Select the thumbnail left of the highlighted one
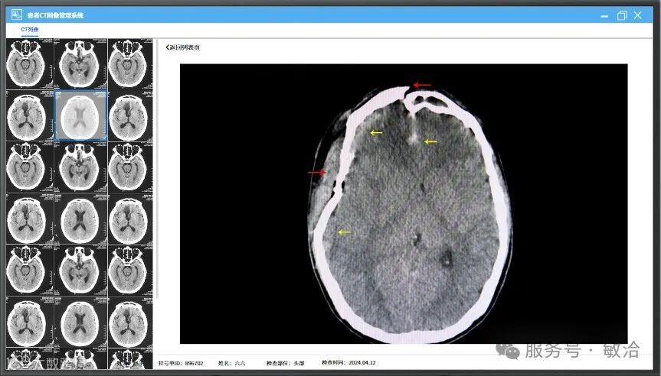This screenshot has width=661, height=376. tap(30, 115)
